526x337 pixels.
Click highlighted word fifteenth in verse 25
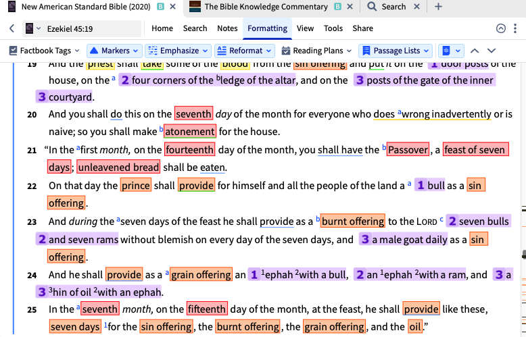[207, 309]
